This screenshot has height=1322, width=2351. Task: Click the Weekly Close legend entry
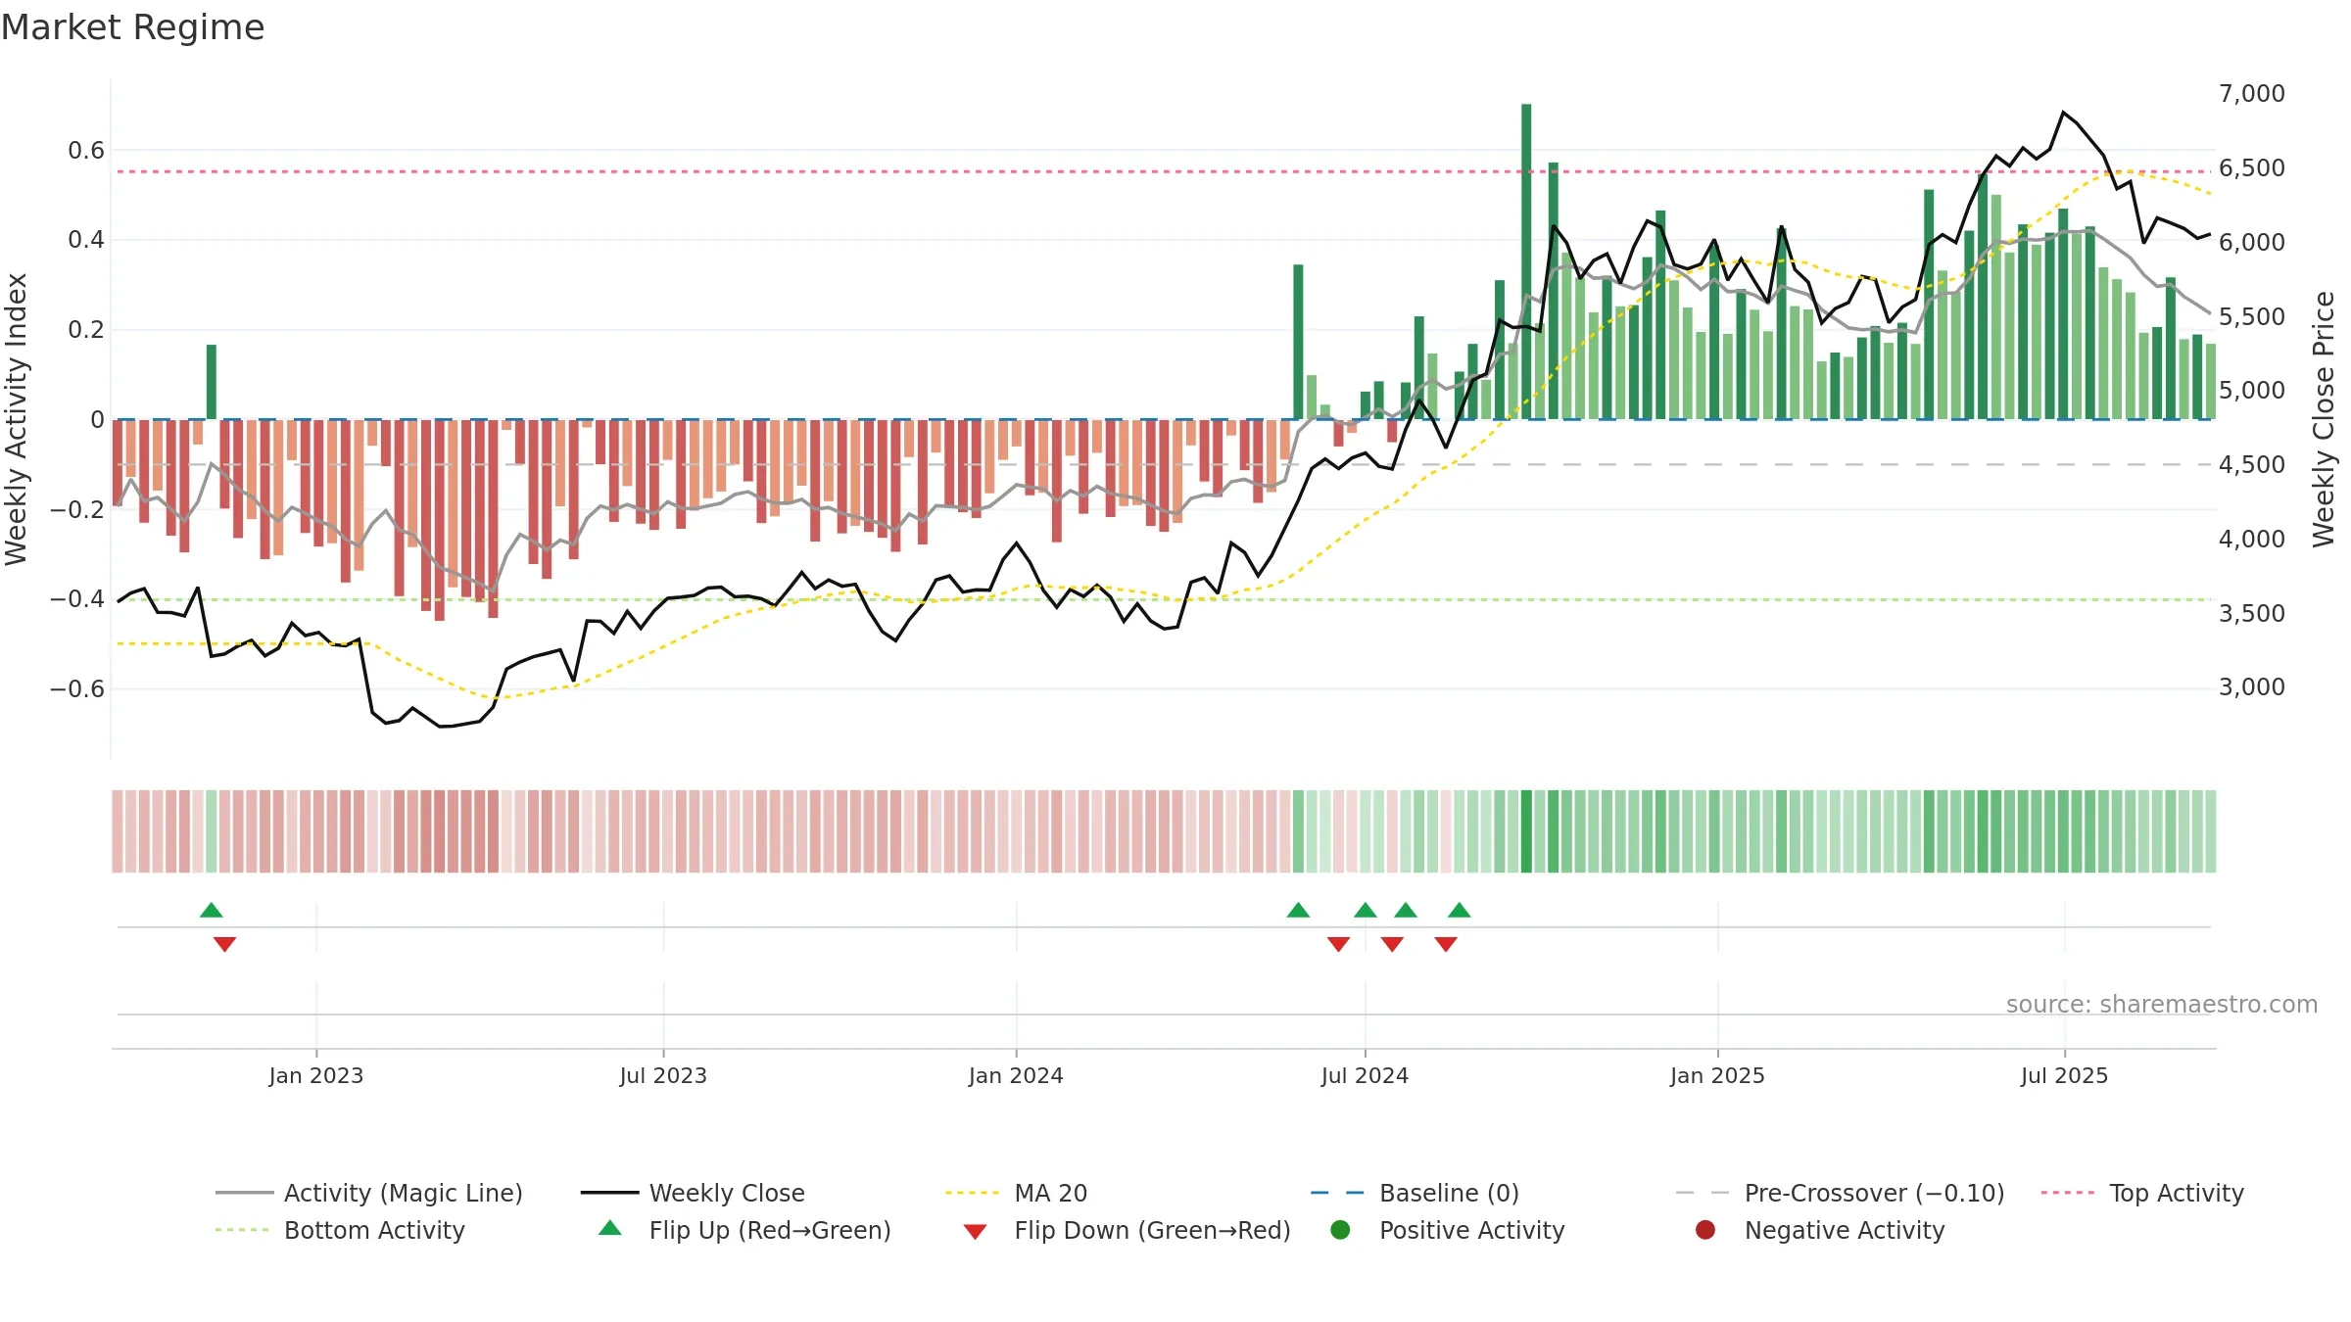[693, 1193]
